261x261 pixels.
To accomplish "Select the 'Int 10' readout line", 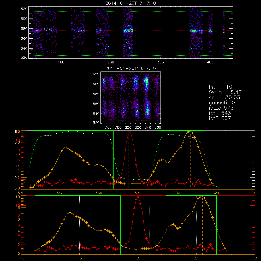I will tap(220, 87).
